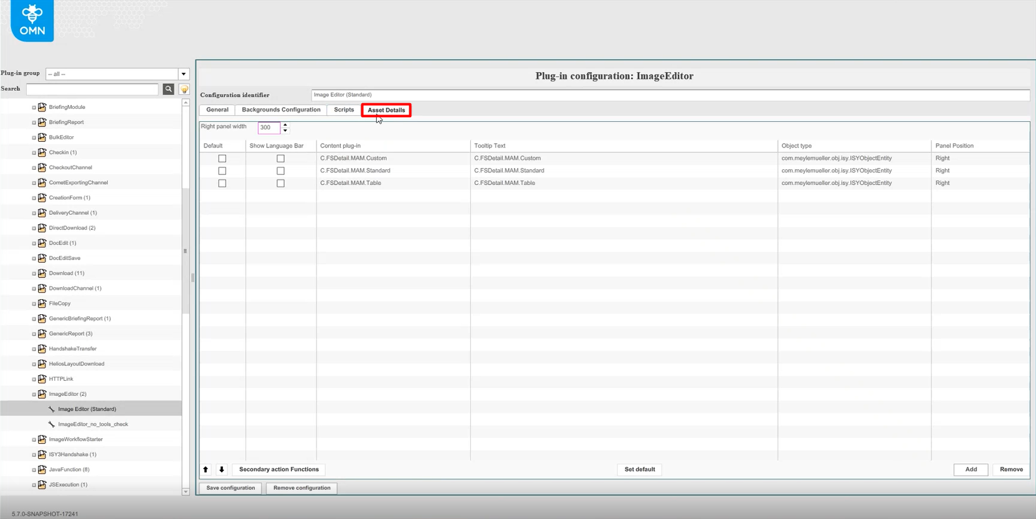Collapse the ImageEditor (2) tree node
Viewport: 1036px width, 519px height.
[34, 395]
